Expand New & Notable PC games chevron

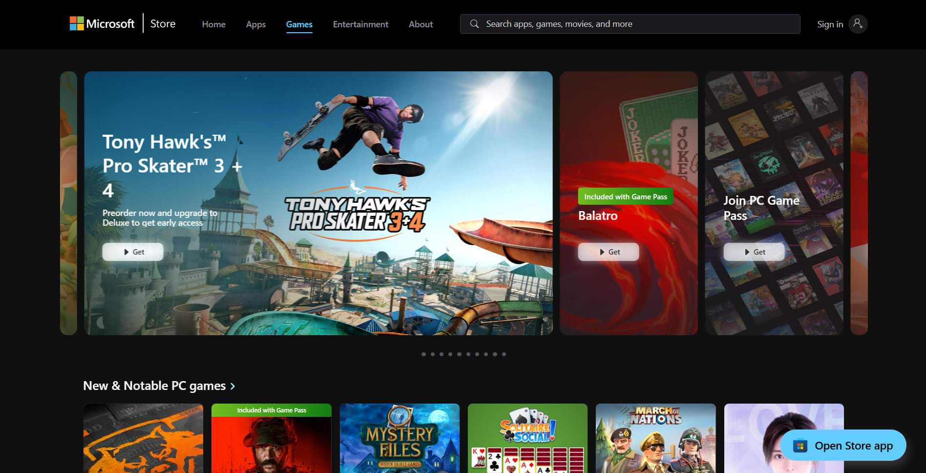(232, 386)
